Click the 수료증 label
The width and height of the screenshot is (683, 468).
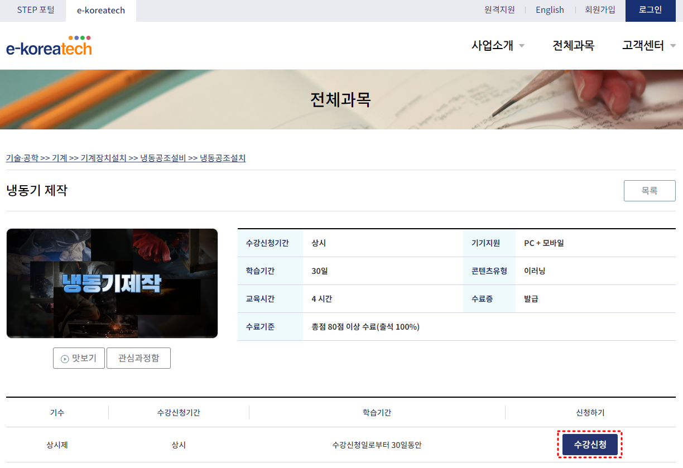(x=482, y=299)
